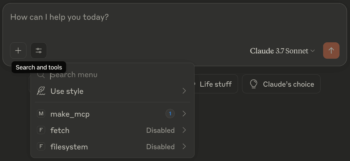Click the plus attachment button
This screenshot has width=350, height=161.
point(18,50)
